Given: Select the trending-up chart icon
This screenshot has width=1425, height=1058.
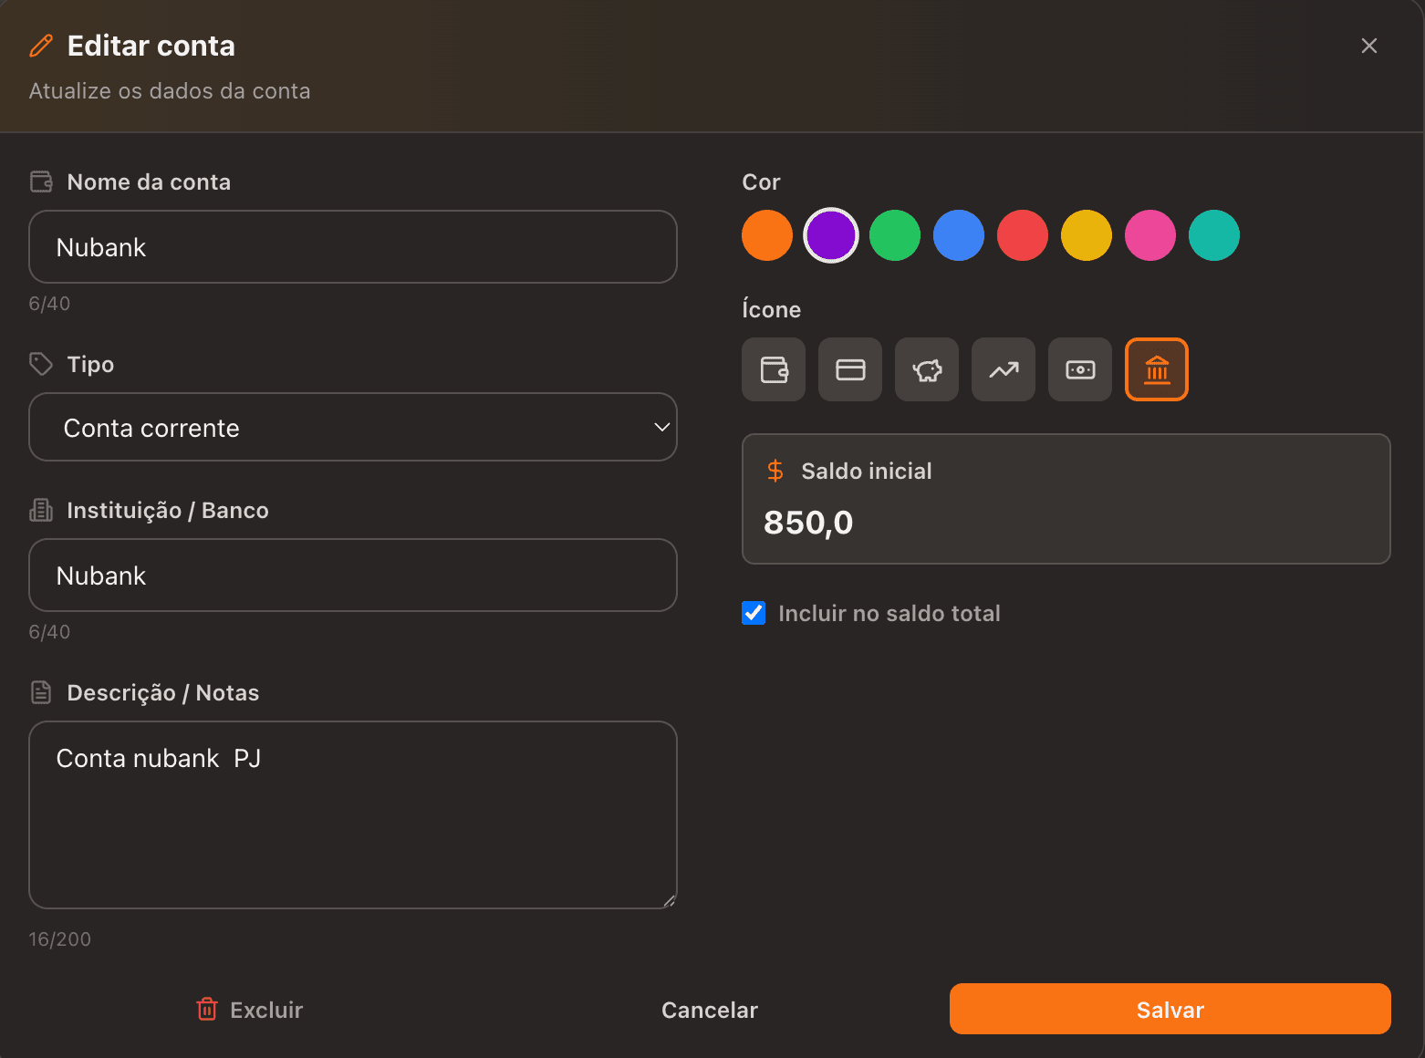Looking at the screenshot, I should [1004, 369].
